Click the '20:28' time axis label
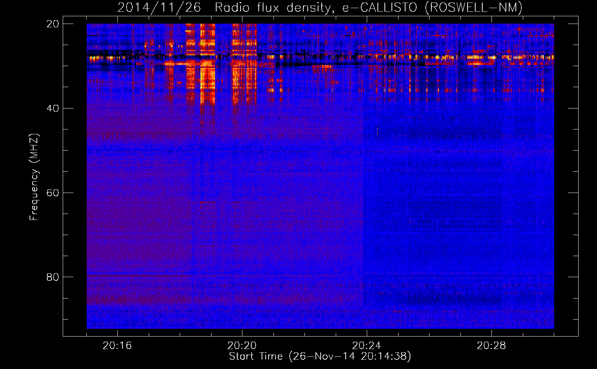The image size is (597, 369). (491, 346)
